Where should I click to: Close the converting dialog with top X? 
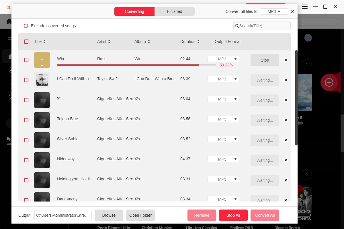tap(293, 11)
